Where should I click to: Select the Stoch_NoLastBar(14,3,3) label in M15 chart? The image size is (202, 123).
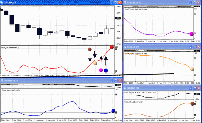coord(11,90)
